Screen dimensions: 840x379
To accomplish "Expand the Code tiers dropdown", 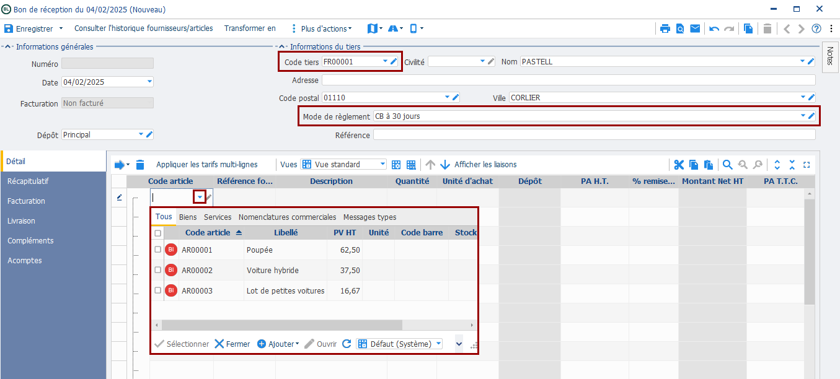I will (x=385, y=61).
